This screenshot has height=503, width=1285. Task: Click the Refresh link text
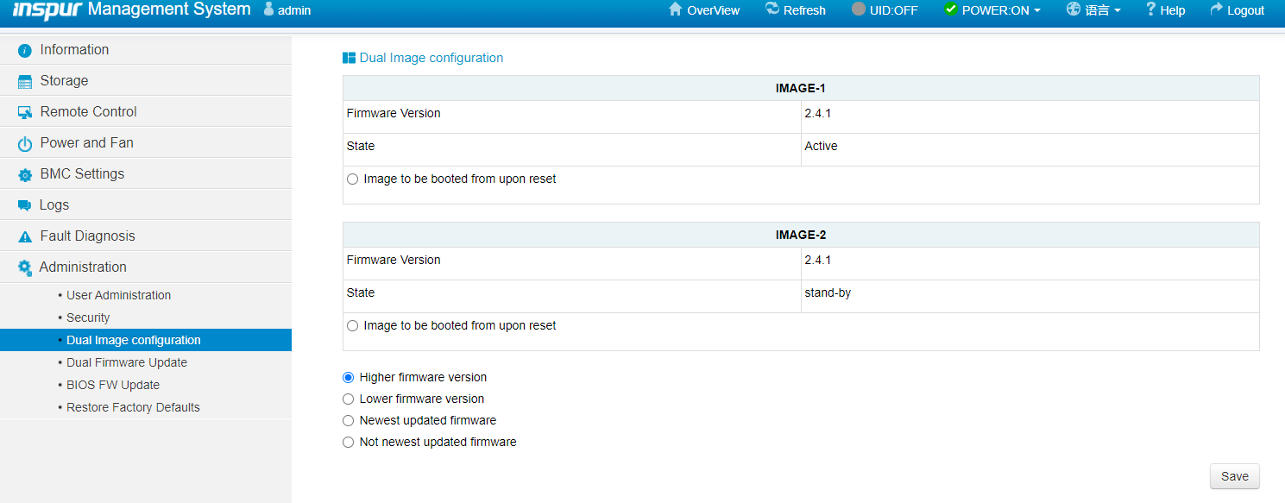point(804,10)
